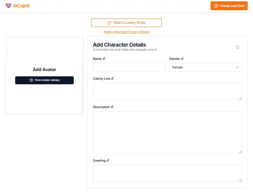
Task: Click pencil icon beside Description label
Action: pyautogui.click(x=112, y=107)
